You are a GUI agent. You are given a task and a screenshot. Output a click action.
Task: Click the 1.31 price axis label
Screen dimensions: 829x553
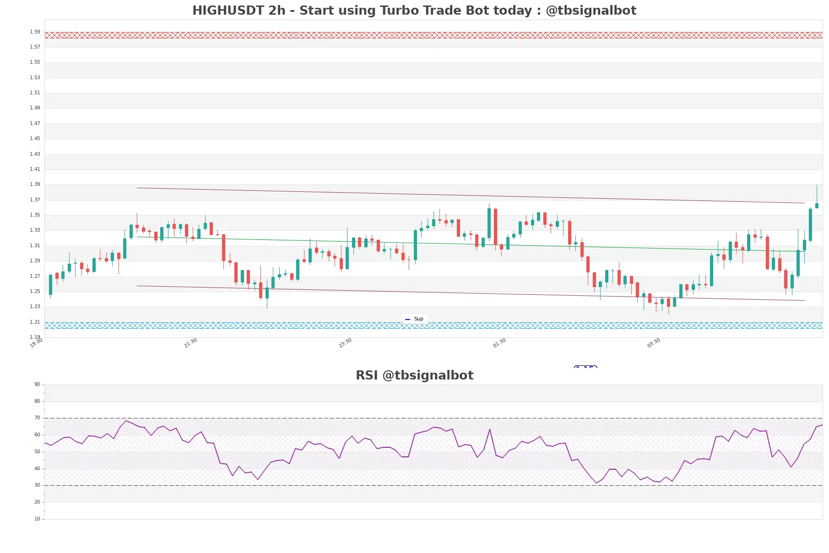tap(35, 245)
